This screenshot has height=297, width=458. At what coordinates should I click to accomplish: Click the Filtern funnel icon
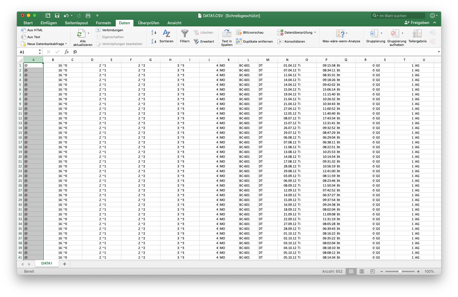185,34
